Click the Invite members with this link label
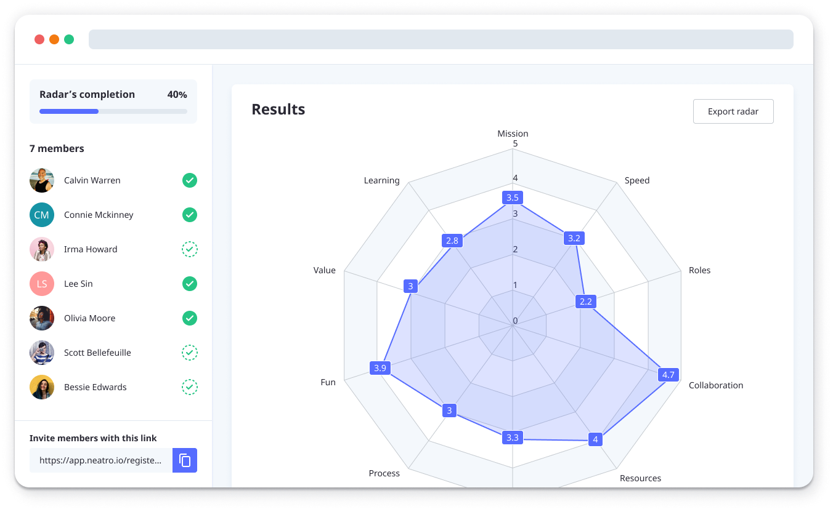The image size is (833, 512). coord(93,438)
